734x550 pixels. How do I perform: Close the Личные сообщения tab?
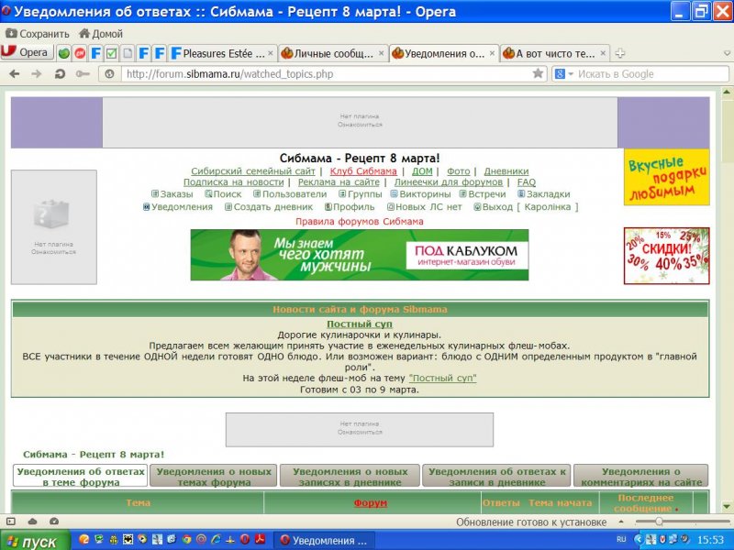381,53
